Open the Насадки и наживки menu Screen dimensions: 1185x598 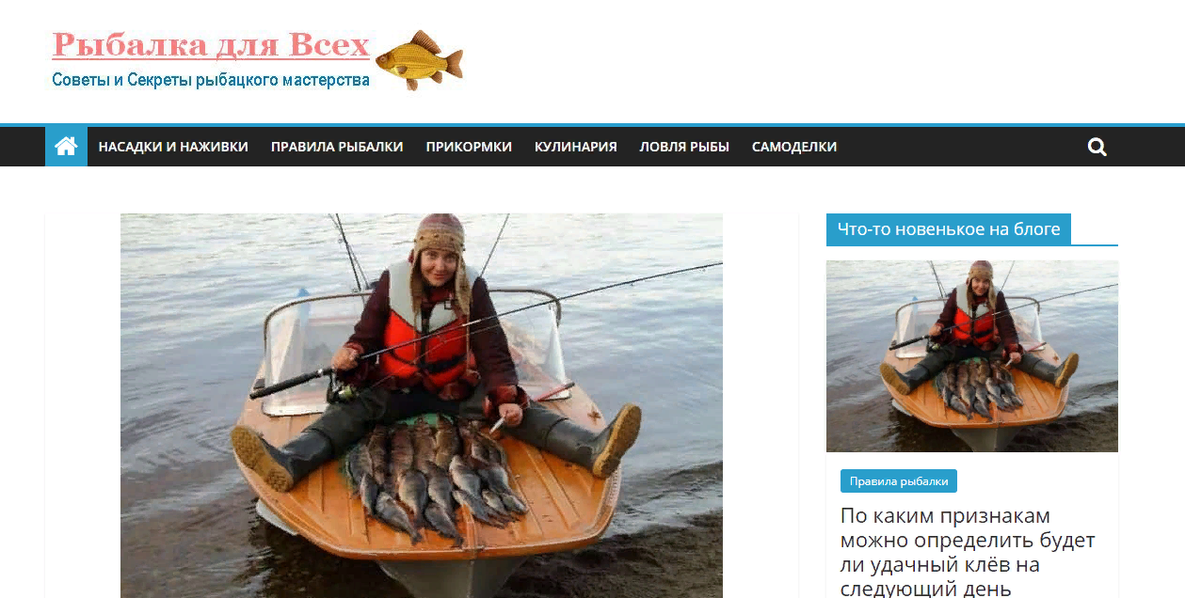pos(173,147)
